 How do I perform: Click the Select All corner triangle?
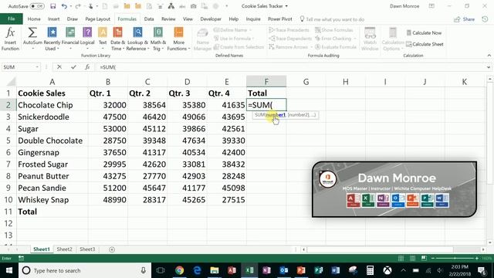click(x=11, y=82)
